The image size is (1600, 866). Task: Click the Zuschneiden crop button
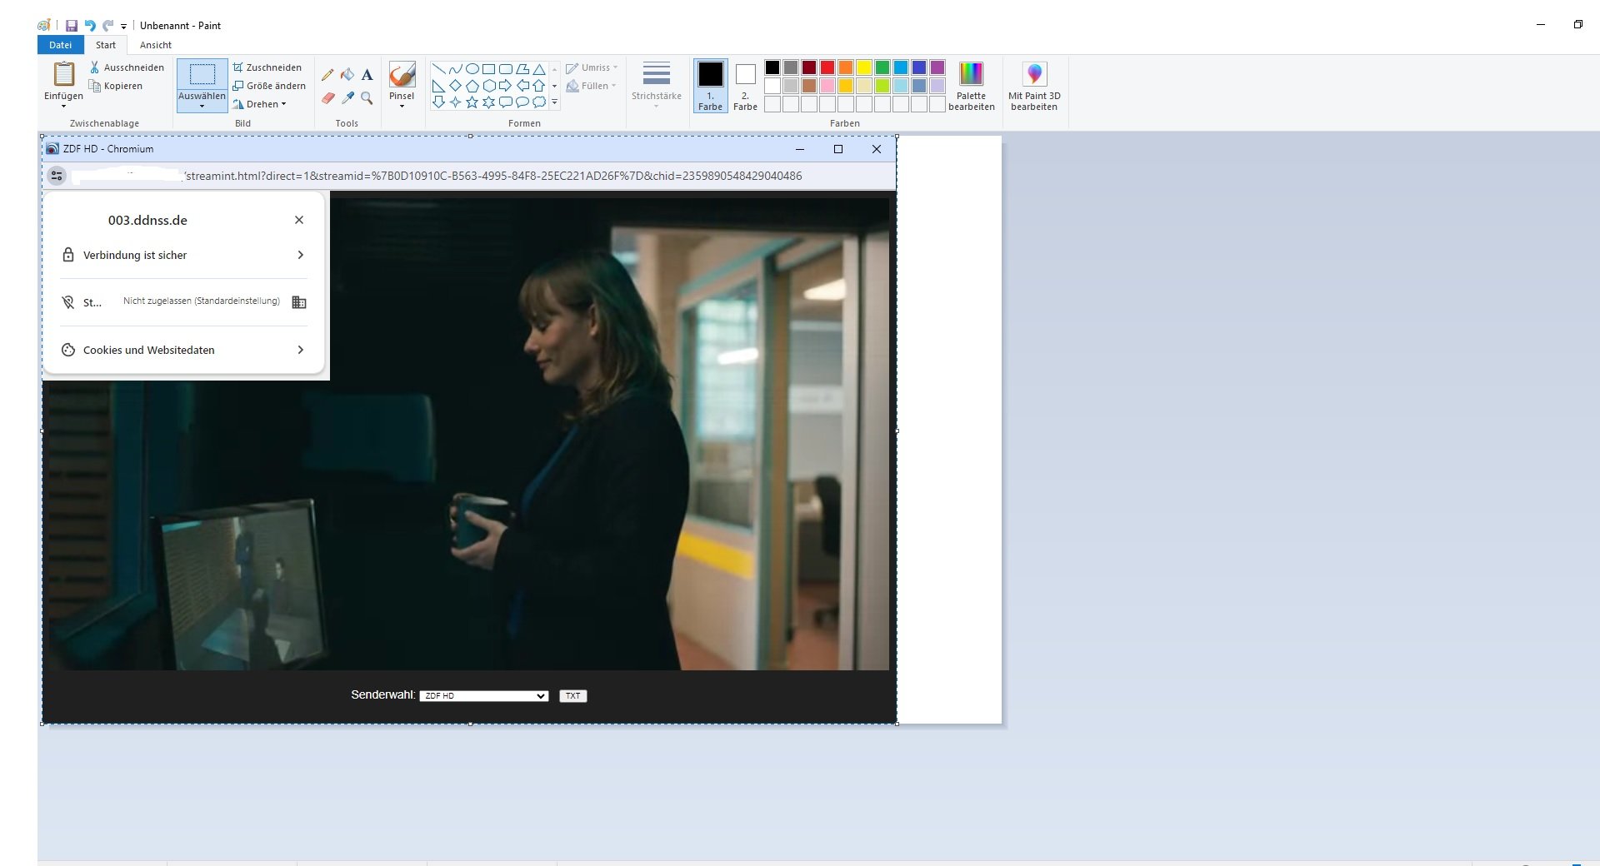267,67
